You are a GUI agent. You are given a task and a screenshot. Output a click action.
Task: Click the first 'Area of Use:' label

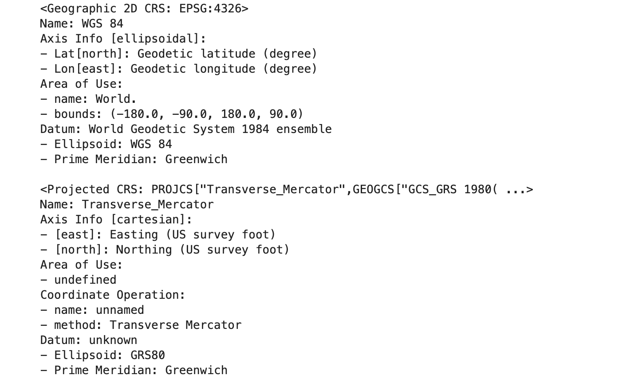pyautogui.click(x=82, y=84)
